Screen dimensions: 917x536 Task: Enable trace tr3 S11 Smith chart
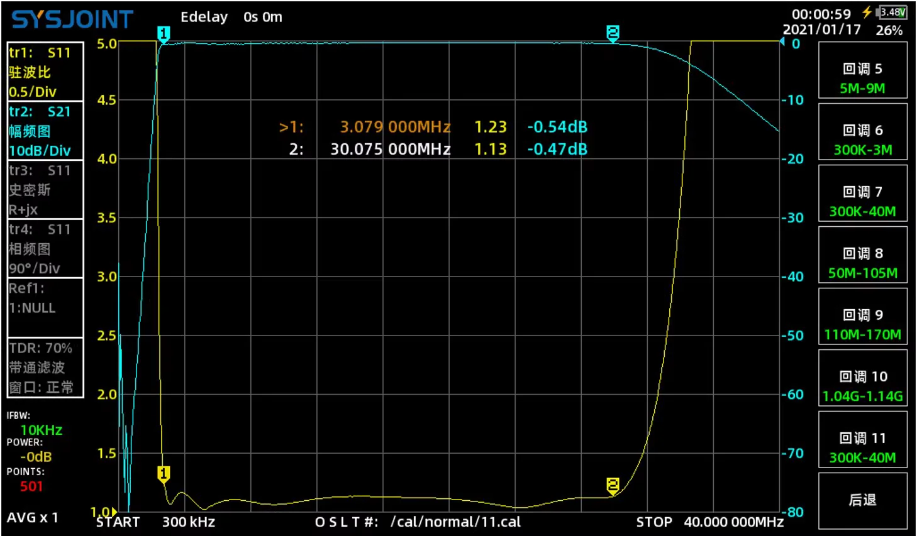tap(45, 189)
